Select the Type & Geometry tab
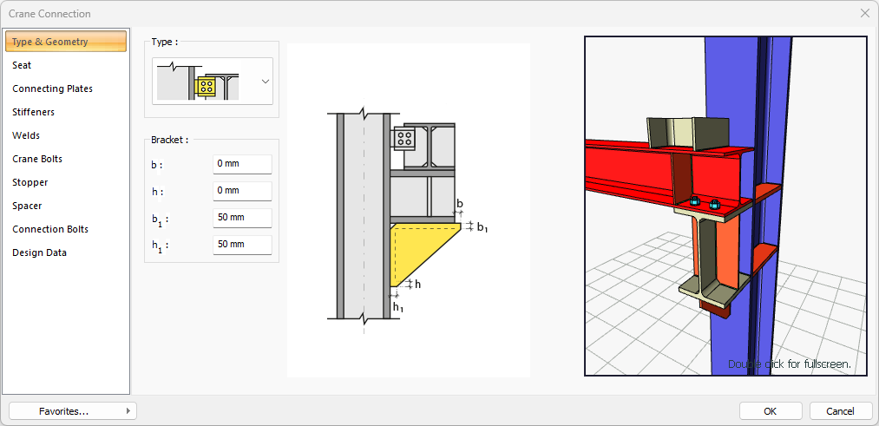Viewport: 879px width, 426px height. 66,42
